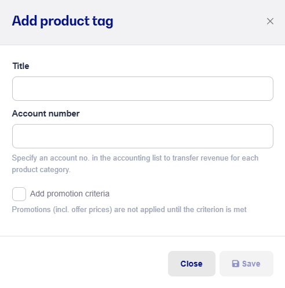The width and height of the screenshot is (285, 288).
Task: Enable the Add promotion criteria checkbox
Action: (x=19, y=194)
